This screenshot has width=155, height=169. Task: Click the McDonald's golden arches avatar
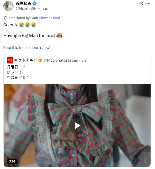point(10,60)
